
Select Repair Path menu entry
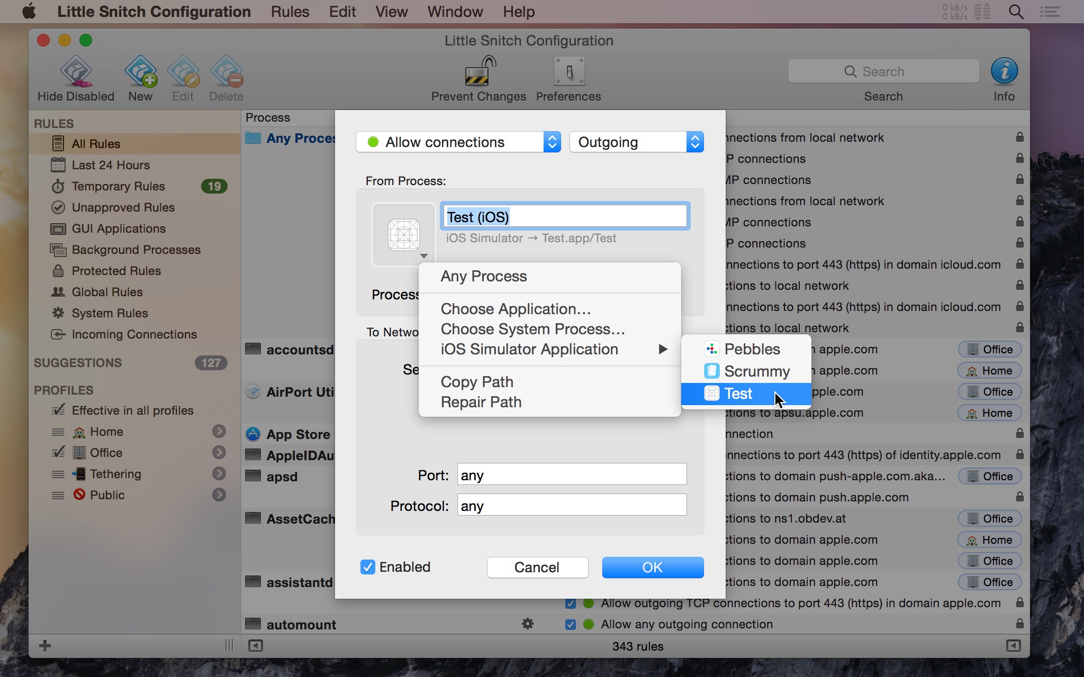[x=550, y=402]
